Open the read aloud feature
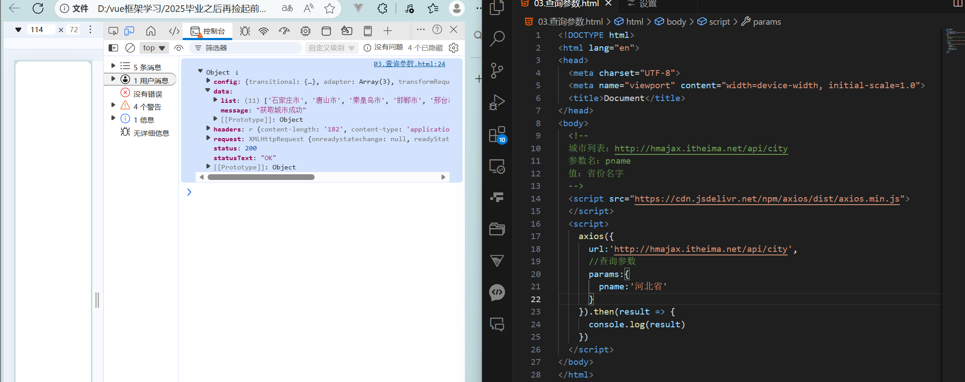Image resolution: width=965 pixels, height=382 pixels. pos(309,8)
